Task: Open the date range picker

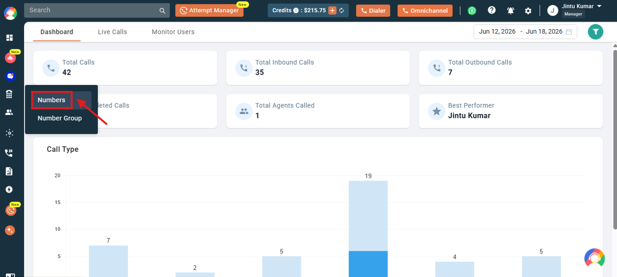Action: click(525, 32)
